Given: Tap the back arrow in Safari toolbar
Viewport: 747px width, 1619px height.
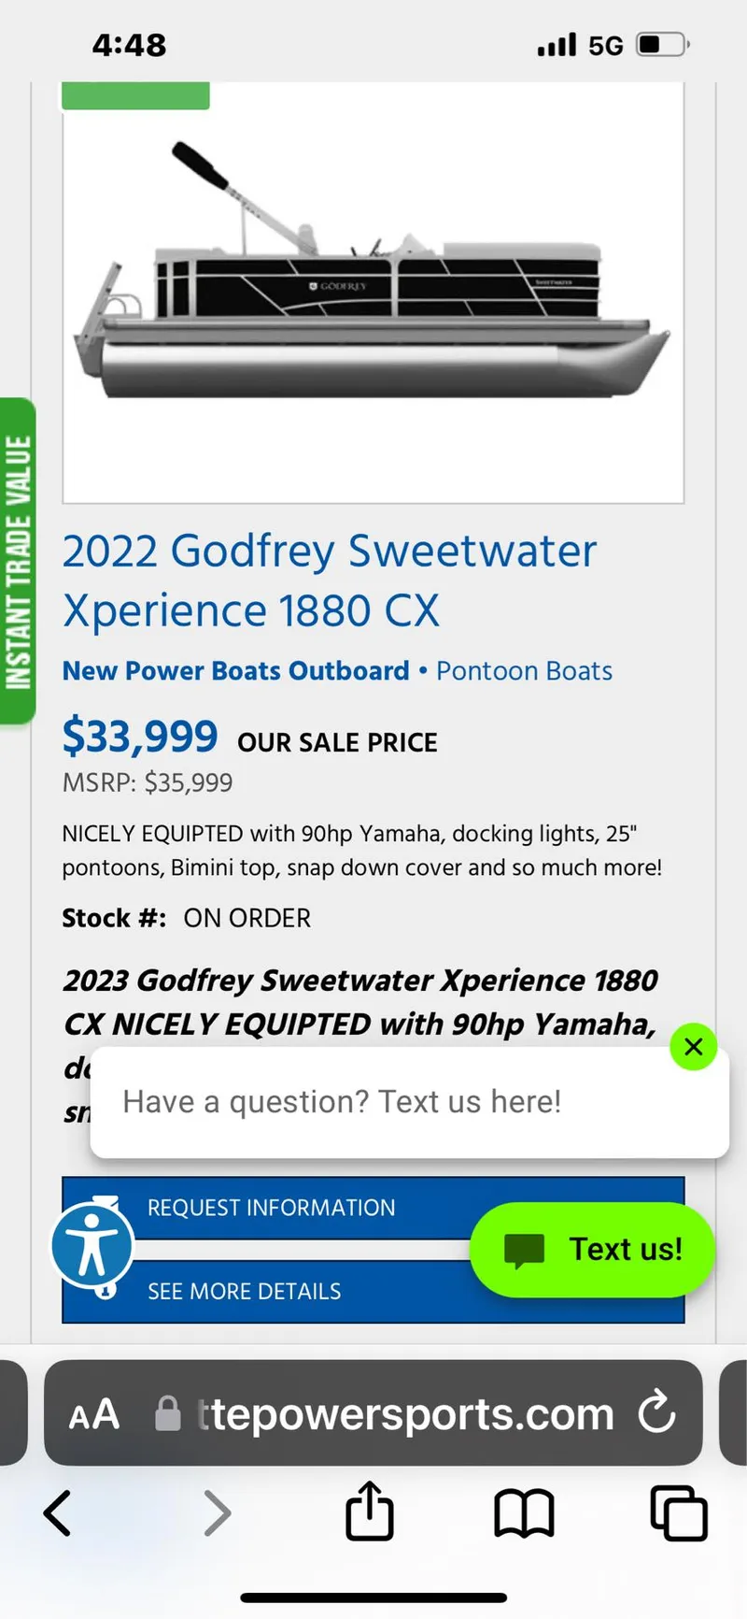Looking at the screenshot, I should point(56,1512).
